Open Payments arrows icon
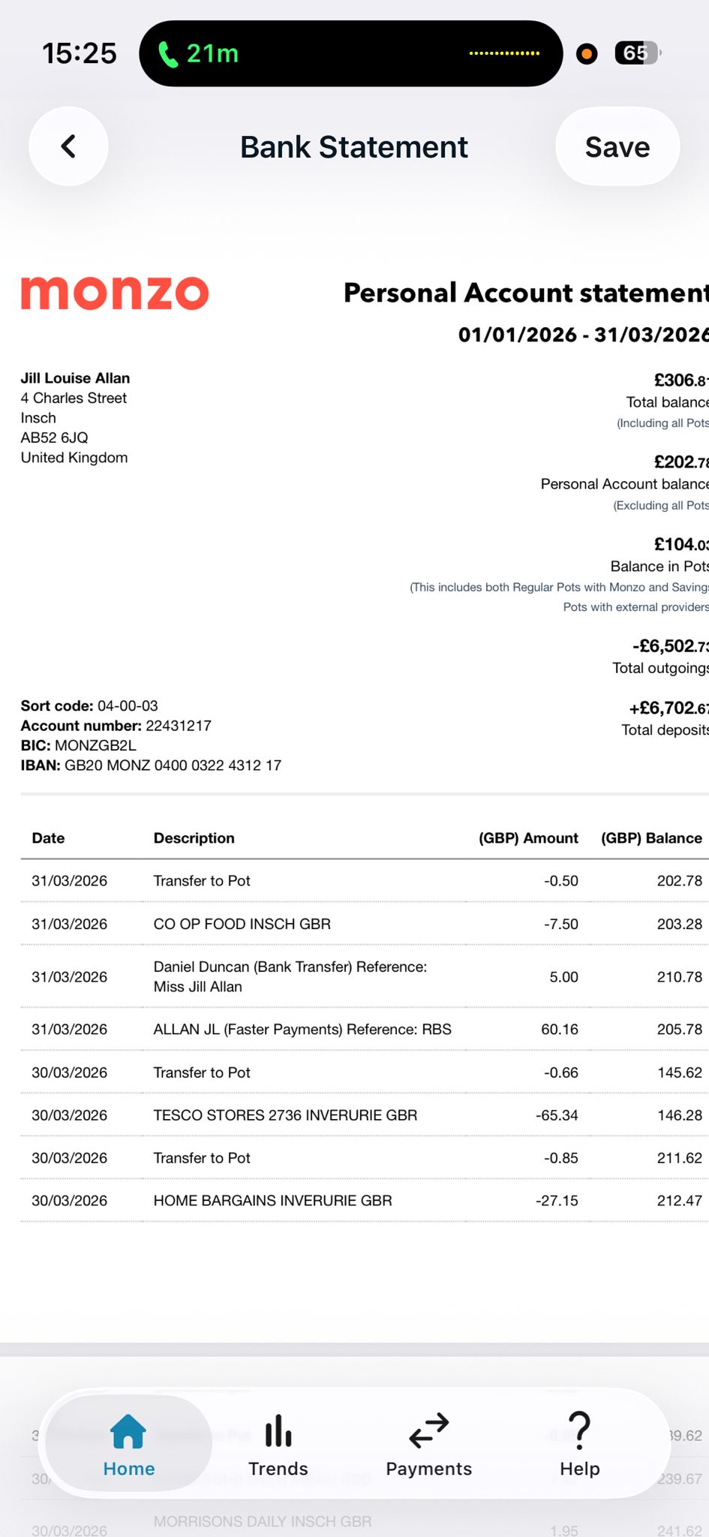The width and height of the screenshot is (709, 1537). pyautogui.click(x=429, y=1430)
